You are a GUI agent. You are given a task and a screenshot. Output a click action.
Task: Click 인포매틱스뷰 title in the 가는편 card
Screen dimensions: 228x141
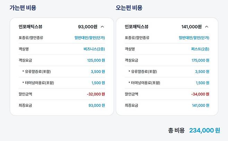pos(30,27)
